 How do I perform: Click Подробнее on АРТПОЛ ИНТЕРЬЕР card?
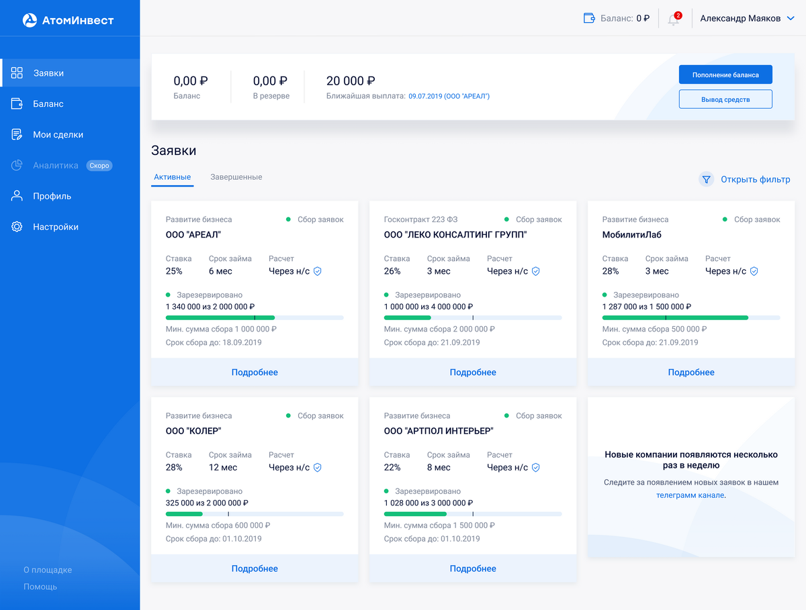pos(473,568)
